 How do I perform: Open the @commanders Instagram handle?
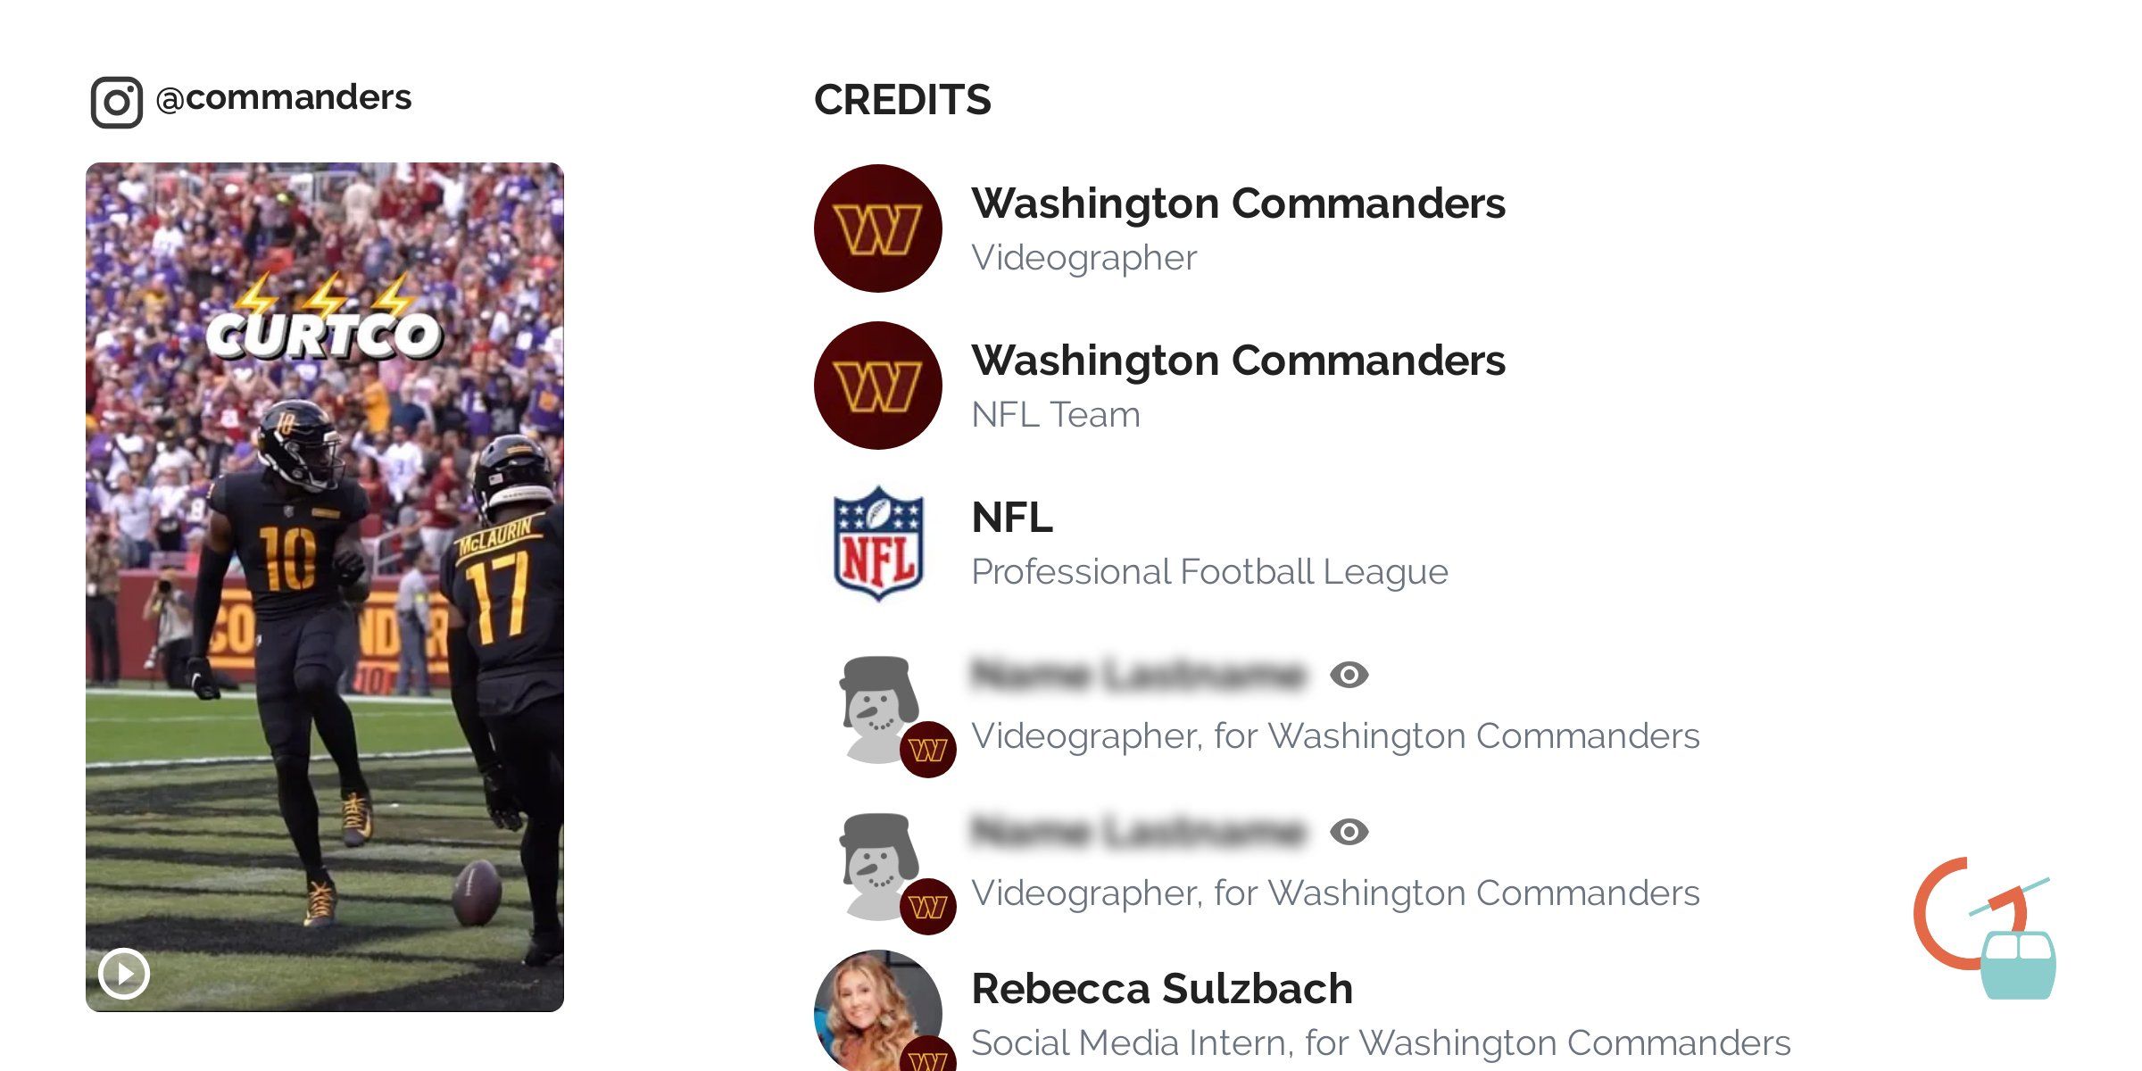coord(284,97)
